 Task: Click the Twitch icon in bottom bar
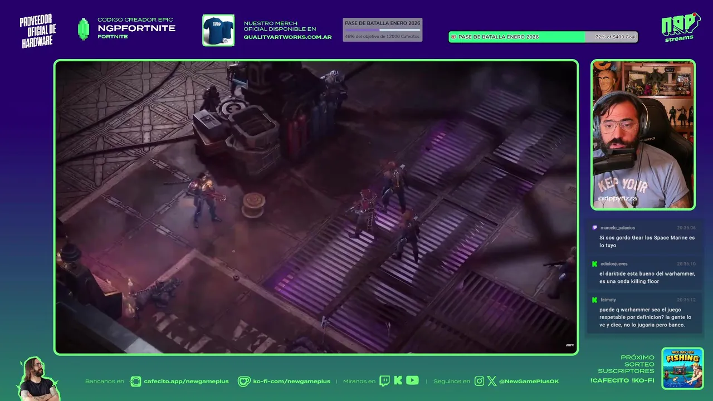point(384,381)
